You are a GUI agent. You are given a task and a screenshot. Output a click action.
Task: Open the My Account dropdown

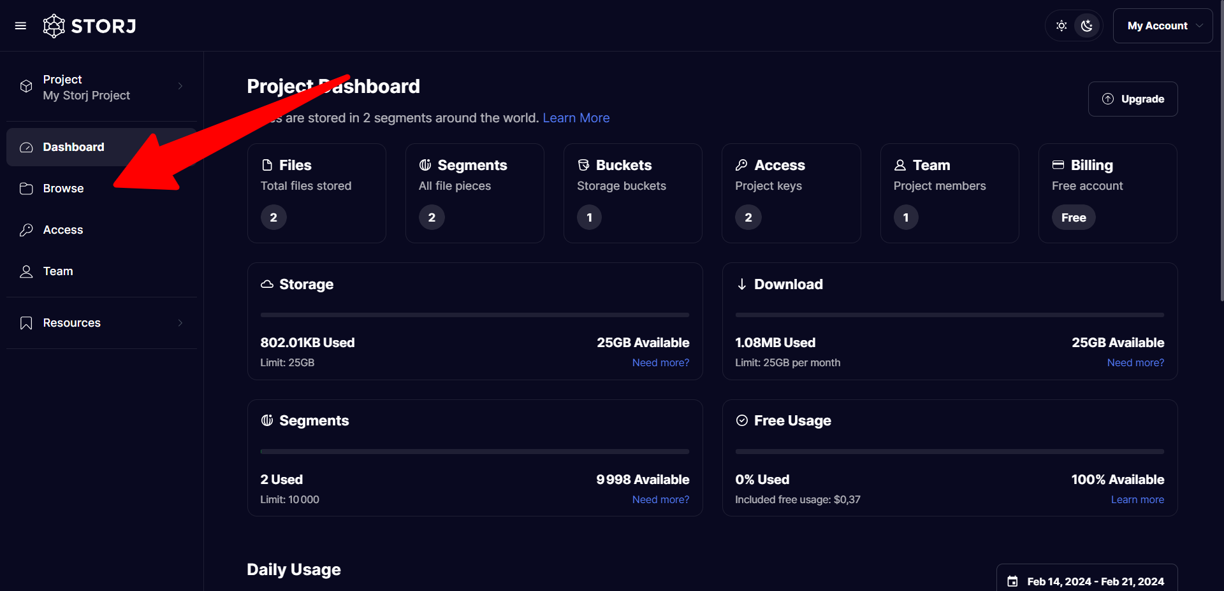point(1162,26)
